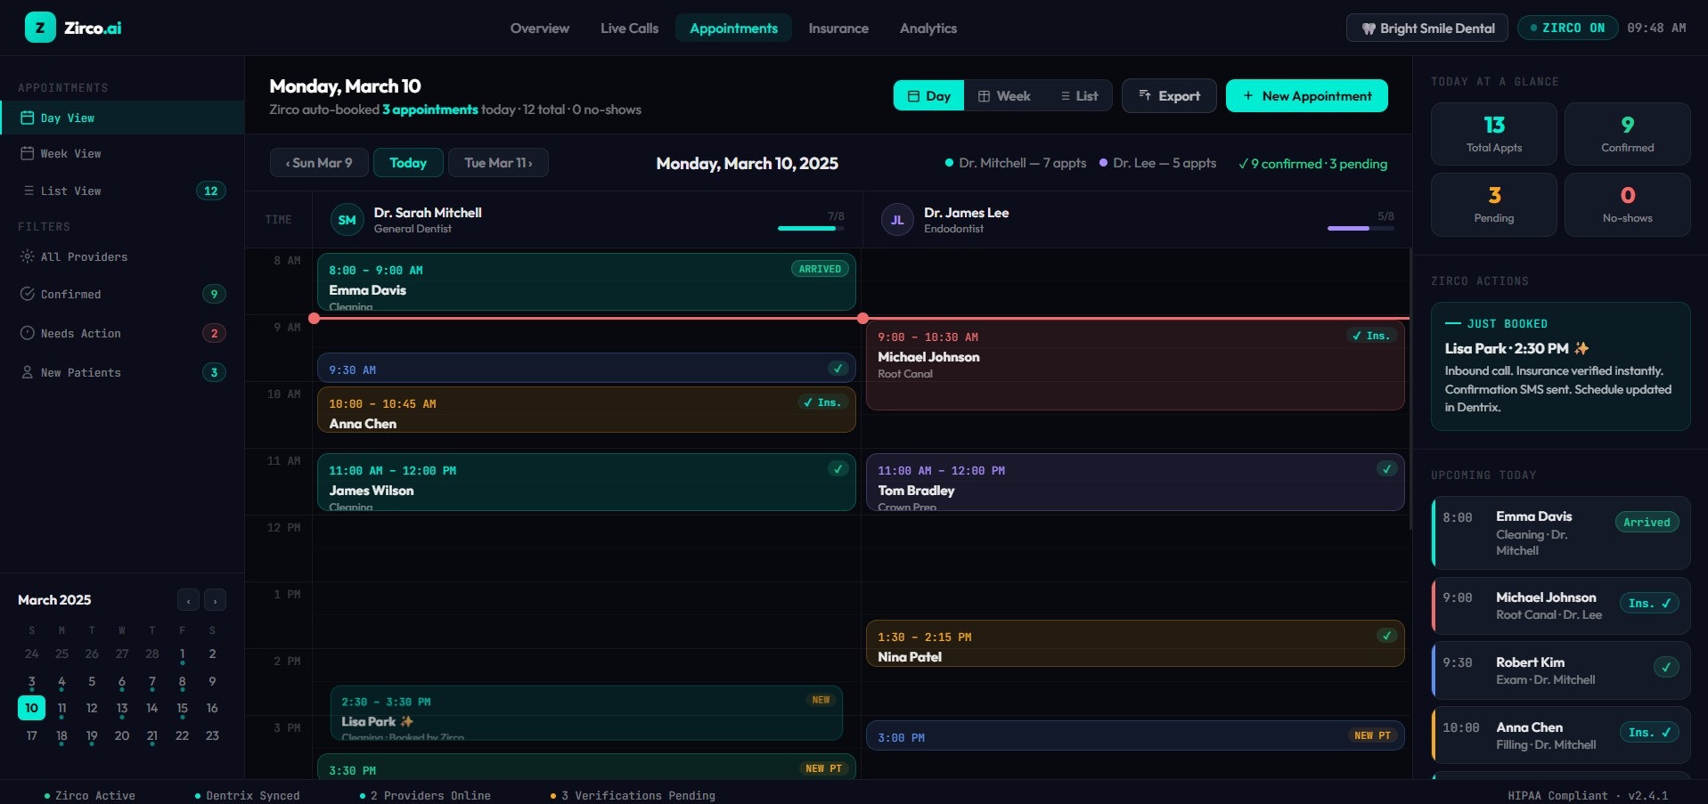Select the Day View icon in sidebar
Viewport: 1708px width, 804px height.
pyautogui.click(x=27, y=118)
